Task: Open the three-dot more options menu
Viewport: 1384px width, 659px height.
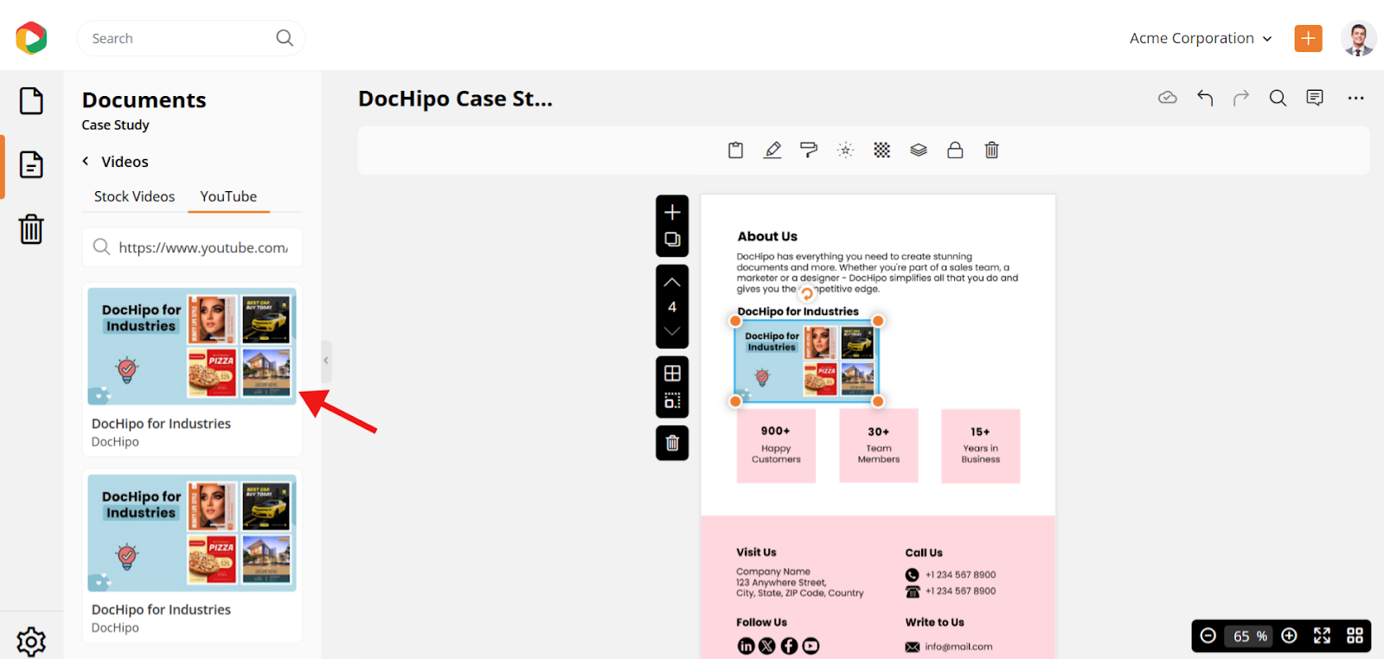Action: pyautogui.click(x=1355, y=98)
